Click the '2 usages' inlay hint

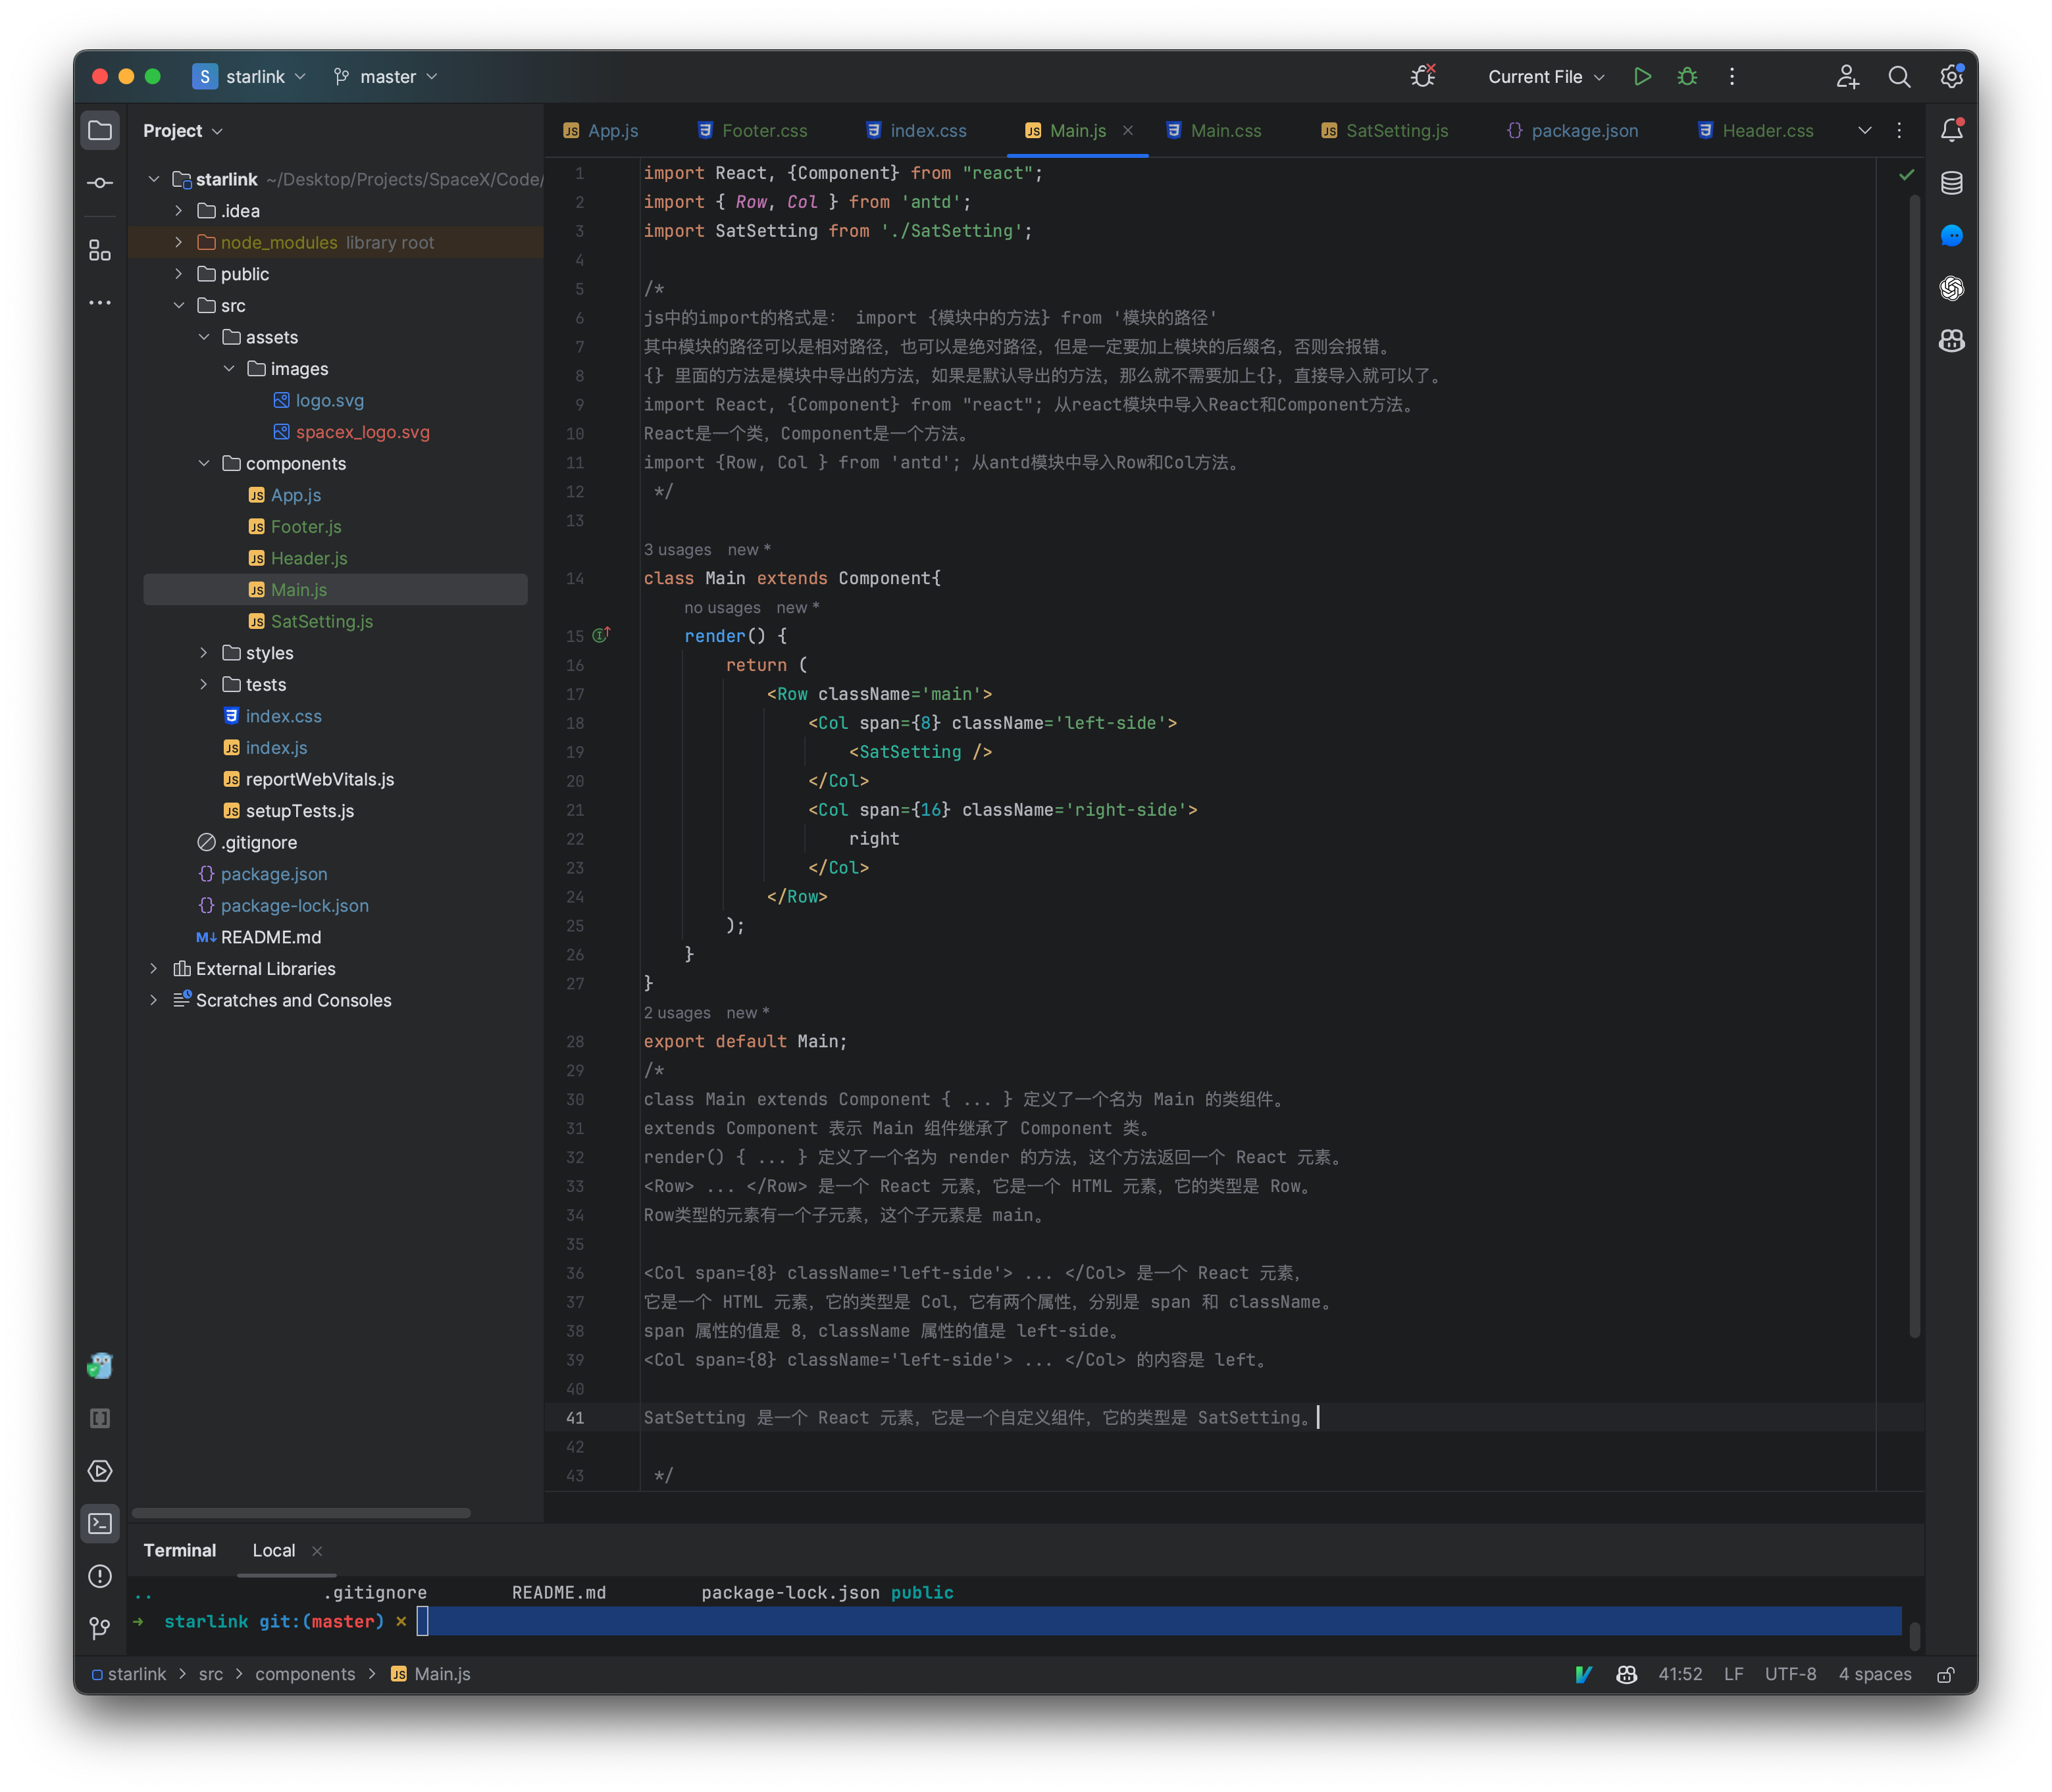tap(677, 1012)
